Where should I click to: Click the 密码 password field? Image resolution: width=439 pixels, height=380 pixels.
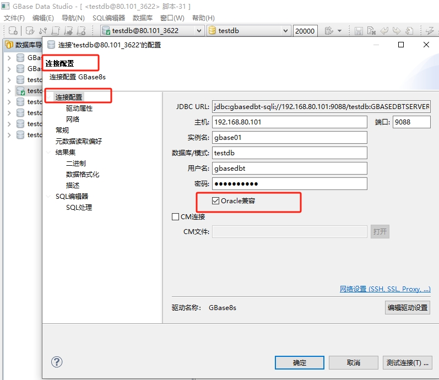click(290, 184)
